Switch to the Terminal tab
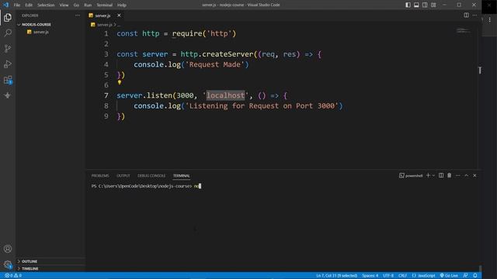Screen dimensions: 497x279 (x=181, y=176)
